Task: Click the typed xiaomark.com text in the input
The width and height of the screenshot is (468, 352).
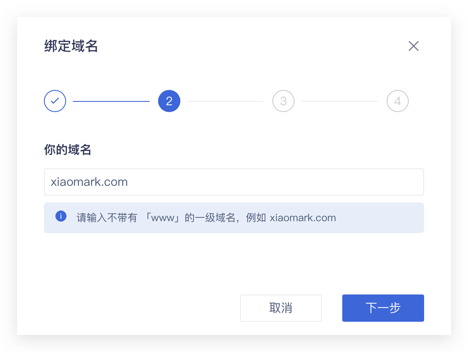Action: click(89, 182)
